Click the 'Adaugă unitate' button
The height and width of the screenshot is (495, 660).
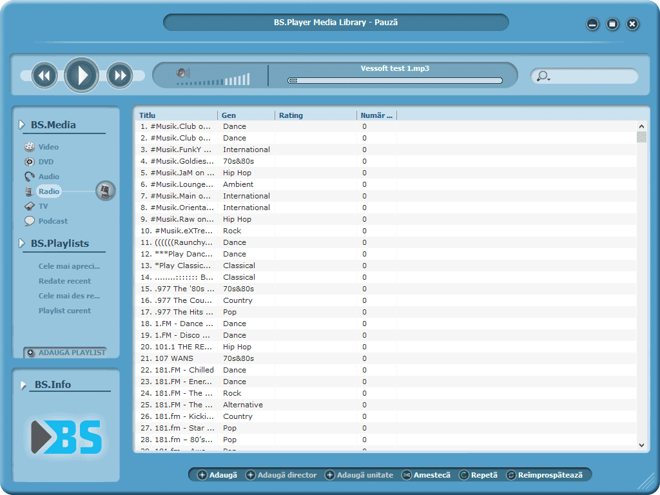pyautogui.click(x=360, y=475)
